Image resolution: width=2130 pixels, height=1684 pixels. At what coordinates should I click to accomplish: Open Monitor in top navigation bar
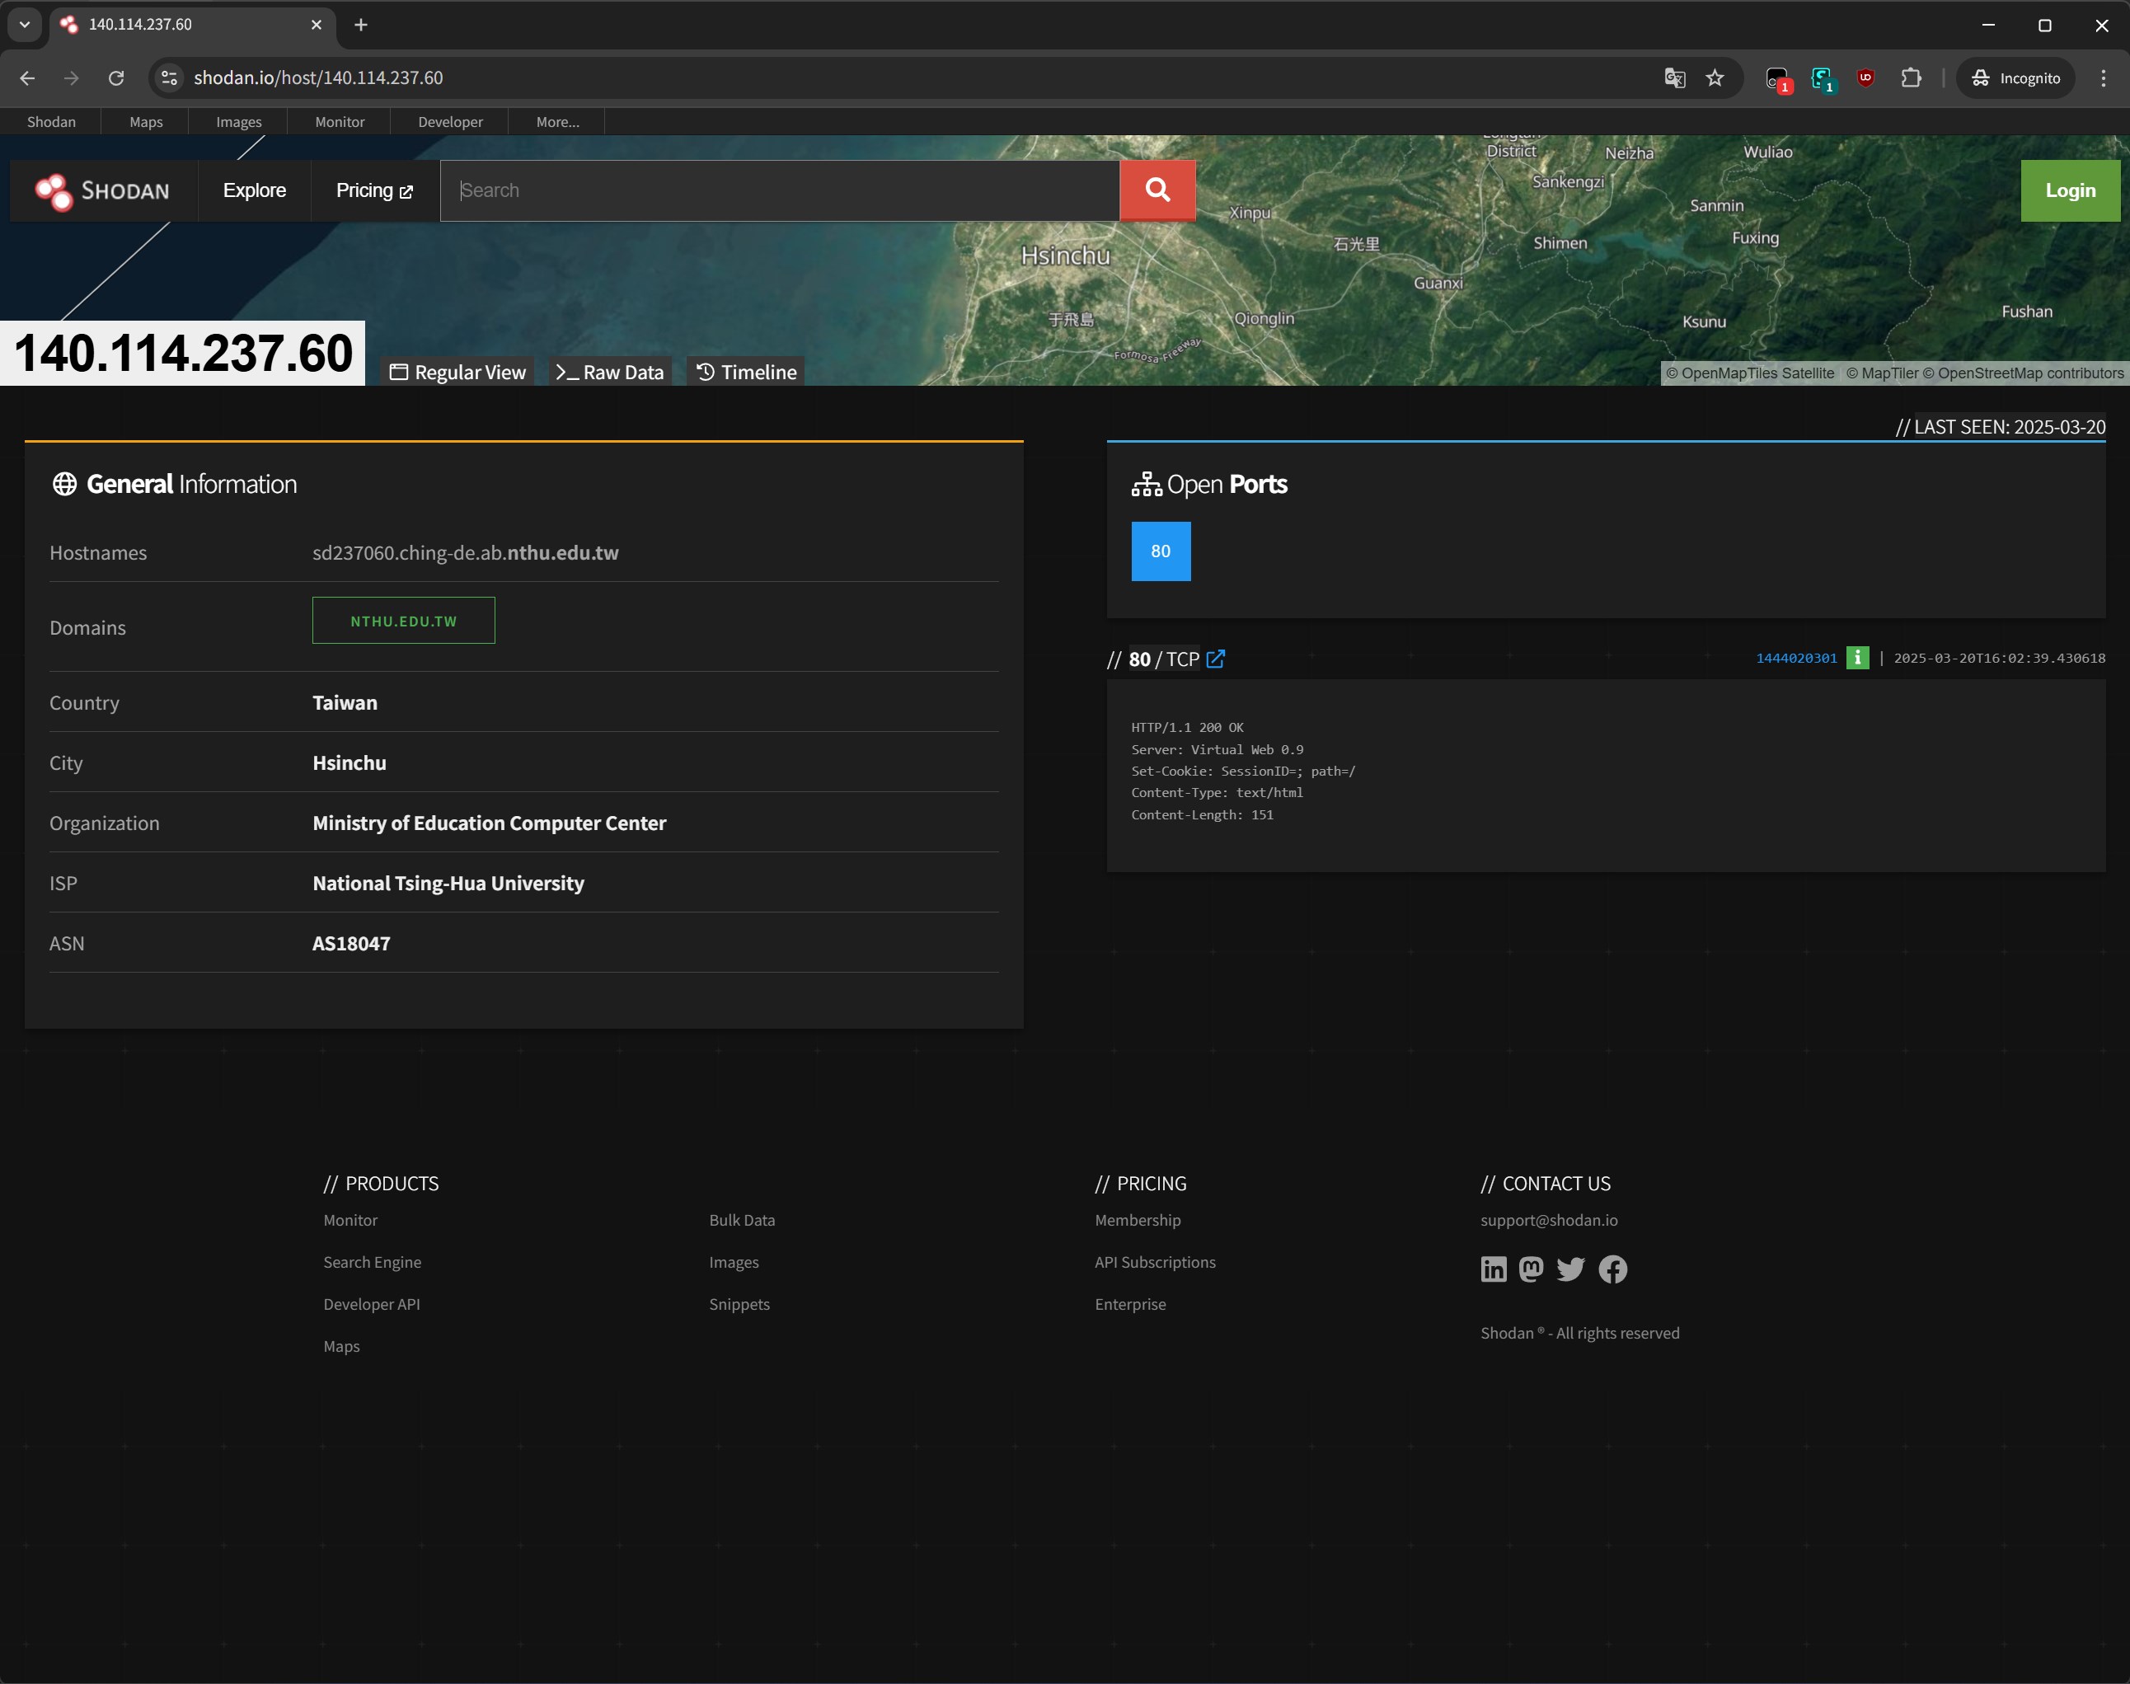click(x=340, y=122)
